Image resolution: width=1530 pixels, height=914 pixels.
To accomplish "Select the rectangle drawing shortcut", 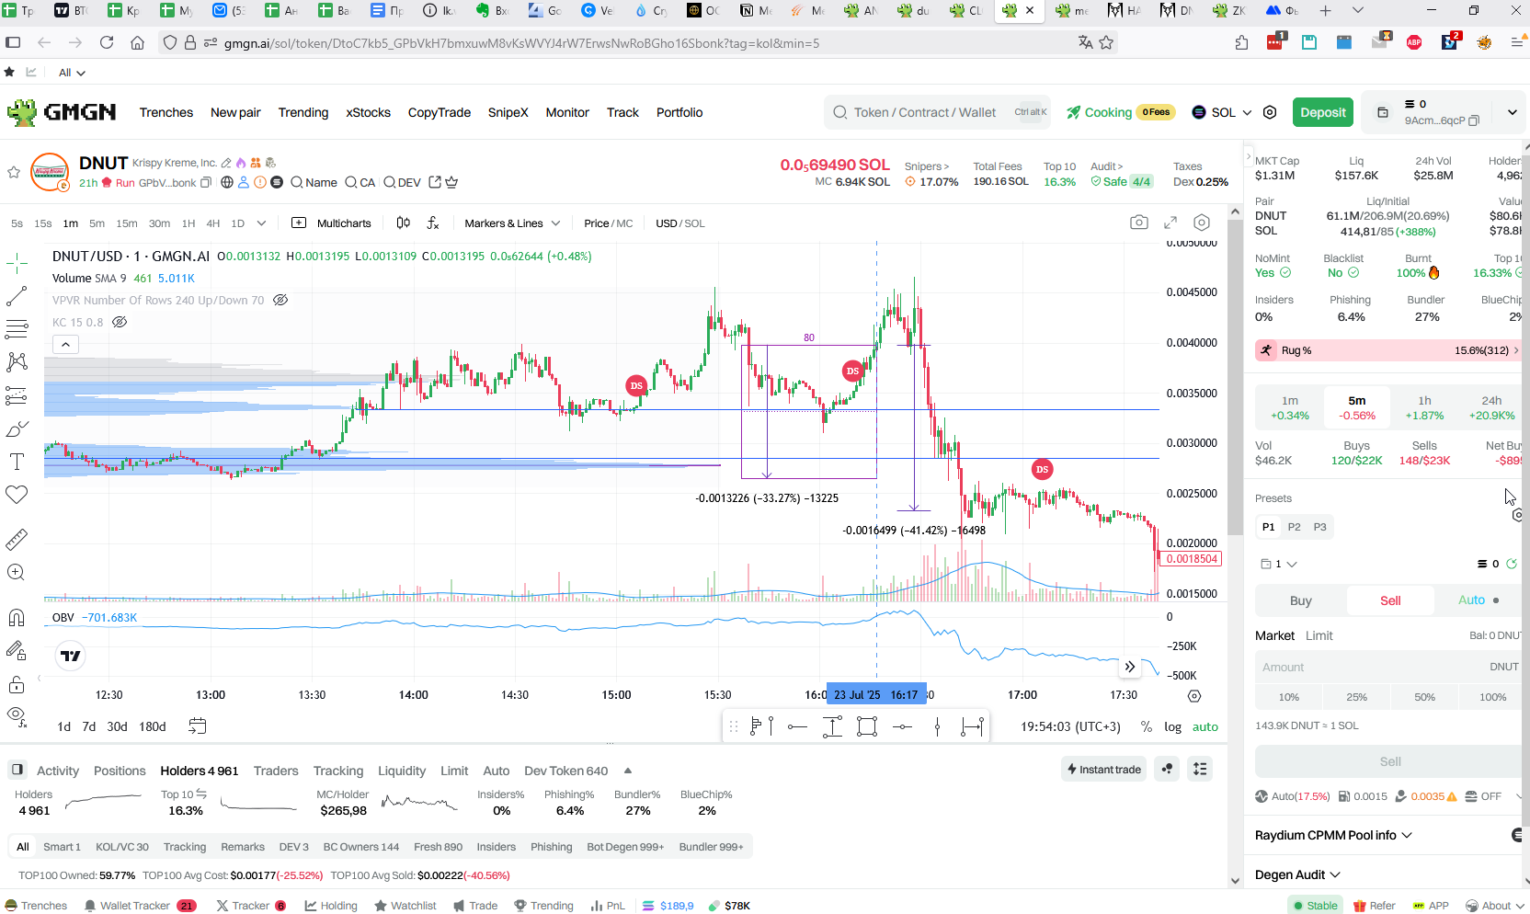I will (x=867, y=727).
